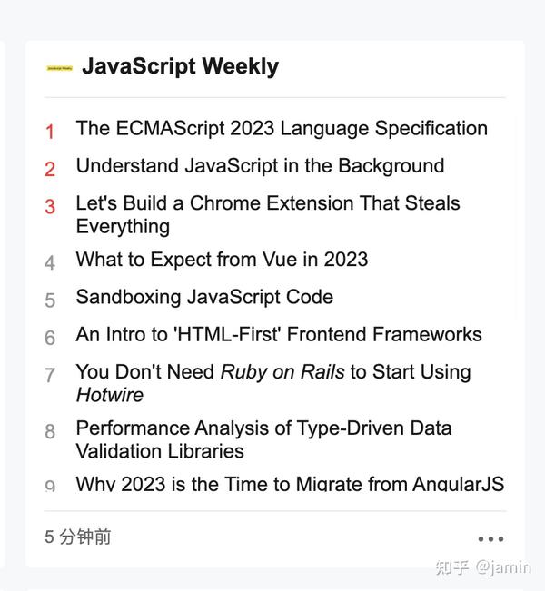Click the gray rank number 5
545x591 pixels.
(x=50, y=300)
